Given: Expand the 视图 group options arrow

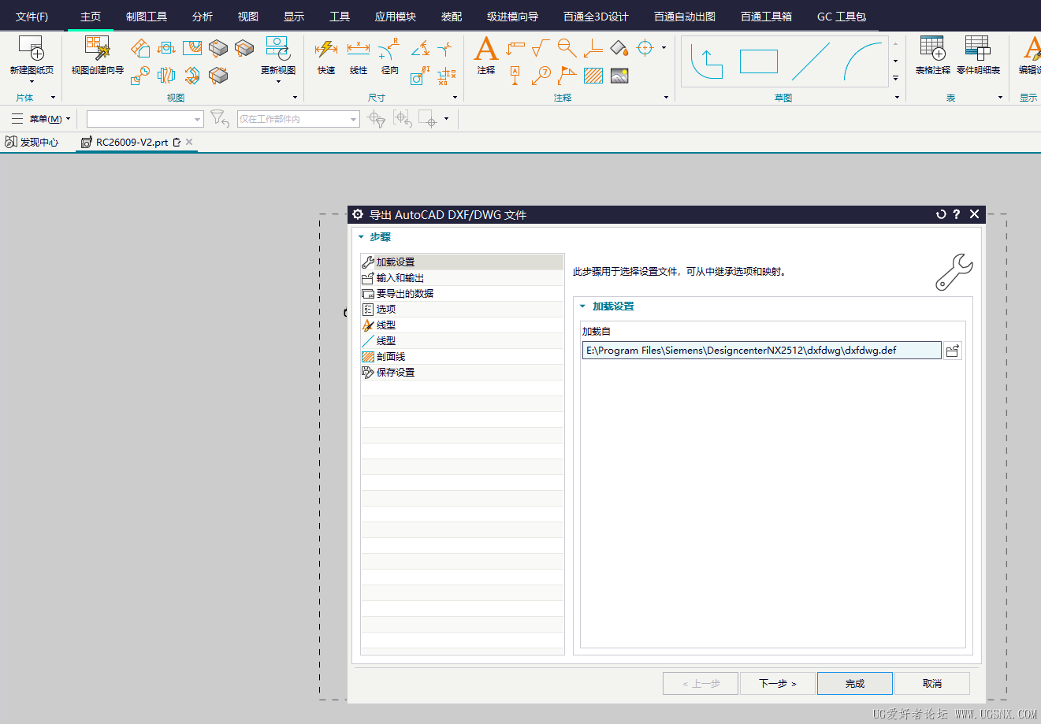Looking at the screenshot, I should click(x=296, y=98).
